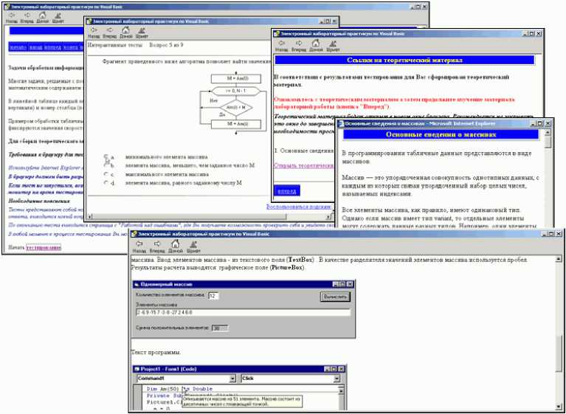The height and width of the screenshot is (414, 566).
Task: Click Вперед icon in the theory links window
Action: 299,44
